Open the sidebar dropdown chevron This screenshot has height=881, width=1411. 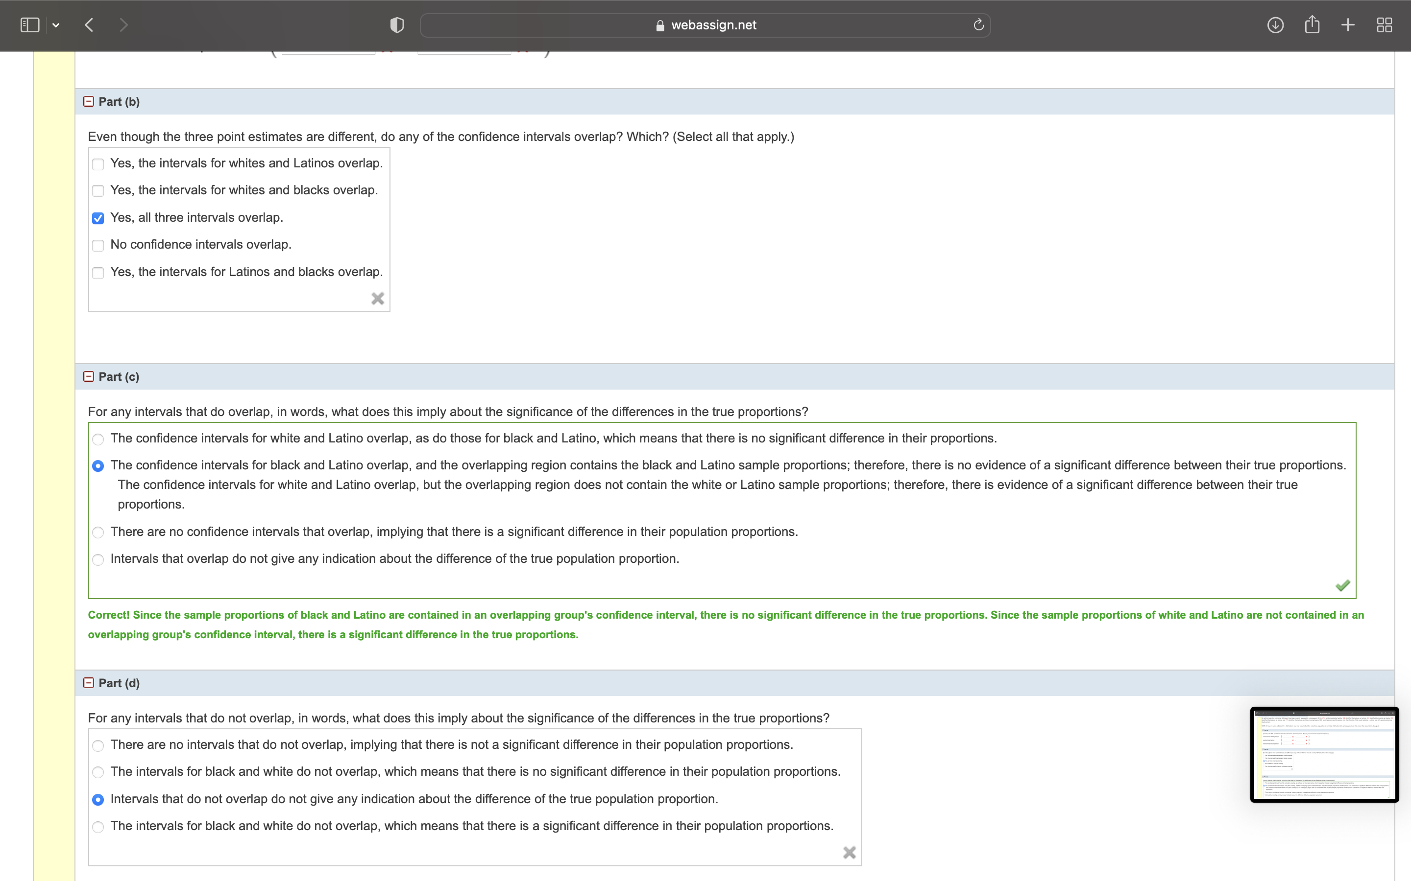point(56,24)
